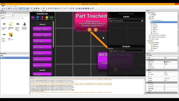The image size is (179, 101).
Task: Select Backpack in the Explorer tree
Action: click(155, 48)
